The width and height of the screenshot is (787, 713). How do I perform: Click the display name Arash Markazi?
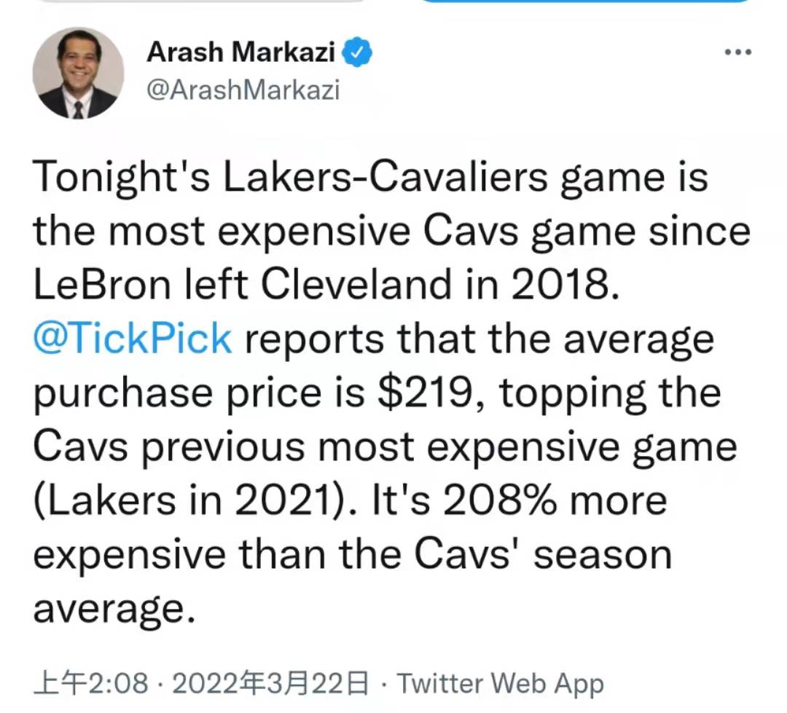241,52
